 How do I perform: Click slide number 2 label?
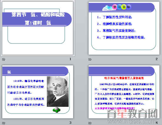pos(157,59)
